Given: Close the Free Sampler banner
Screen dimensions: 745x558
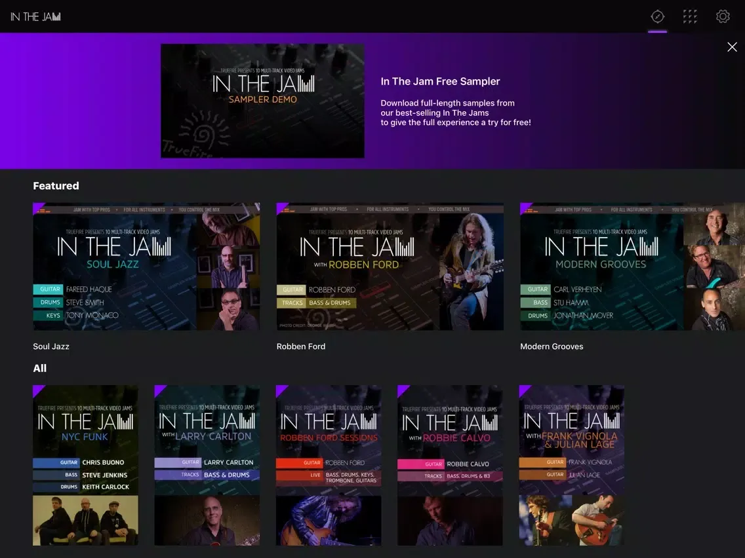Looking at the screenshot, I should point(732,47).
